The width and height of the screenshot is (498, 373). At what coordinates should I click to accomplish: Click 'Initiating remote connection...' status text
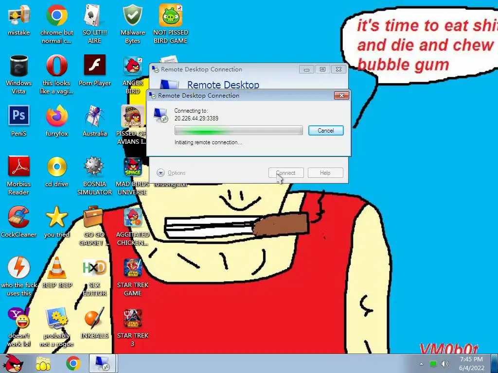208,142
